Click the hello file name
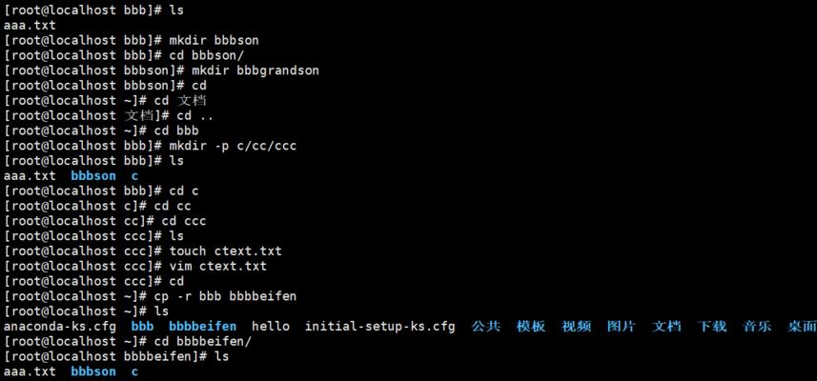This screenshot has height=381, width=817. click(271, 327)
